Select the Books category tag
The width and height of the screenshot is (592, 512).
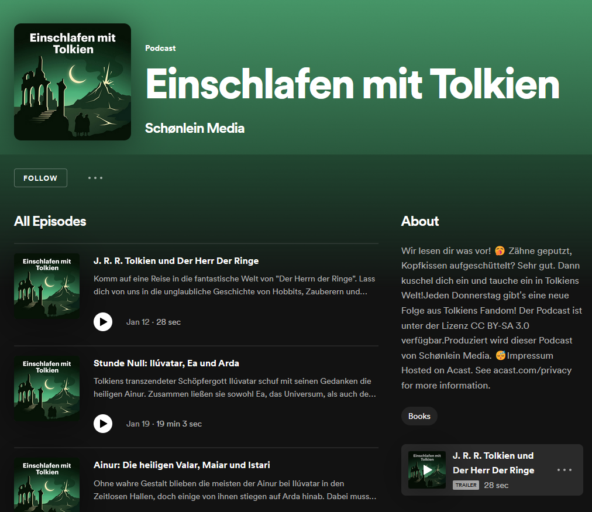419,416
